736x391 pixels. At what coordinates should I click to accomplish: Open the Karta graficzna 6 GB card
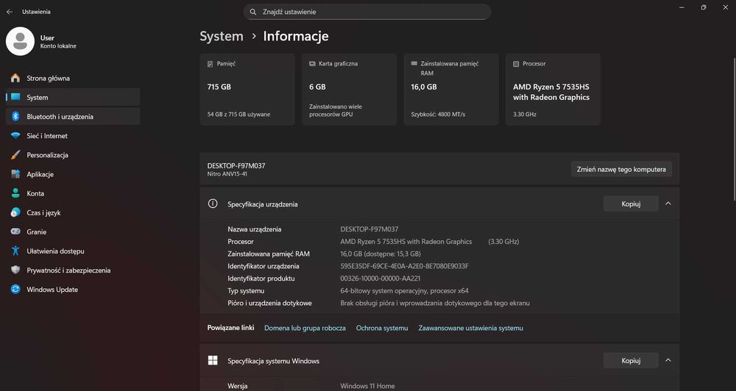coord(349,90)
